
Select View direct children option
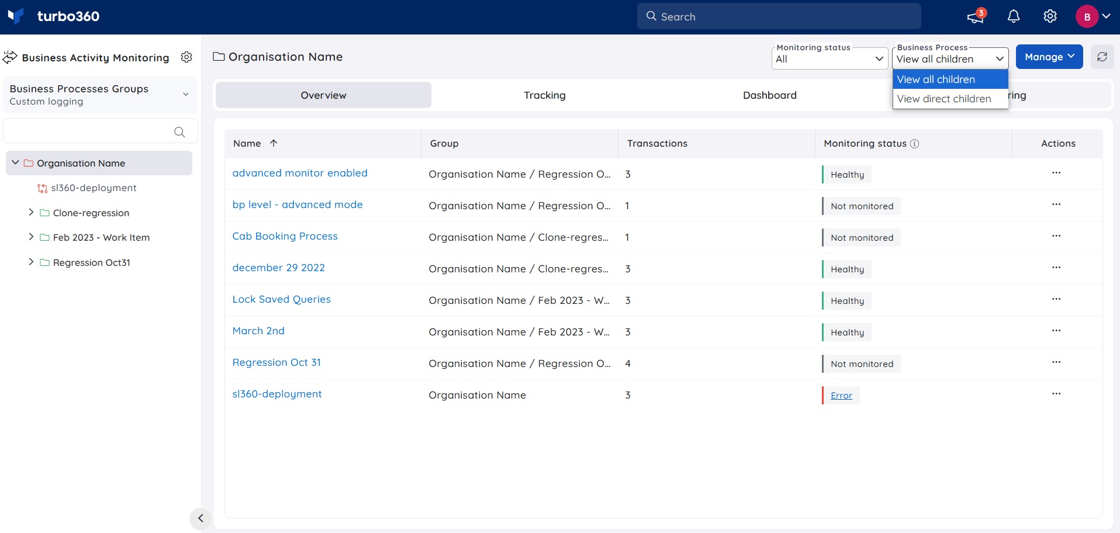click(x=950, y=99)
